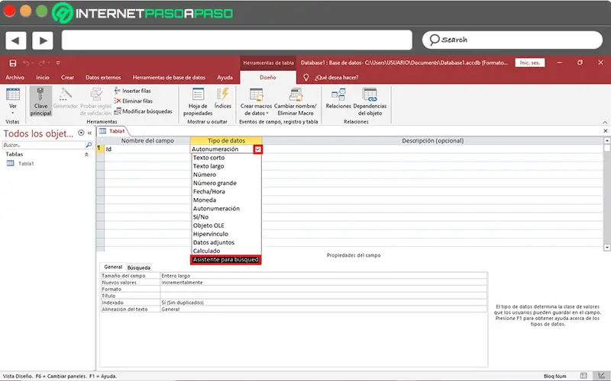
Task: Choose Hipervínculo data type
Action: tap(211, 234)
